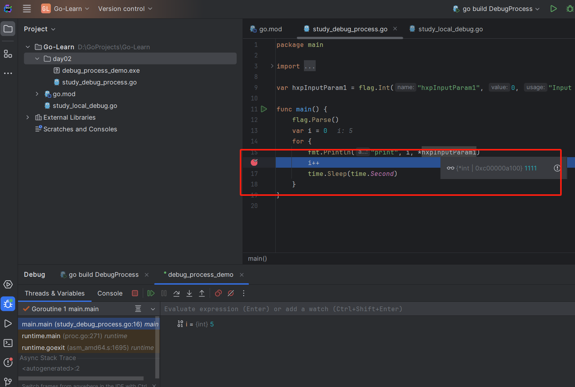Click the frames list horizontal scrollbar
This screenshot has width=575, height=387.
(81, 378)
